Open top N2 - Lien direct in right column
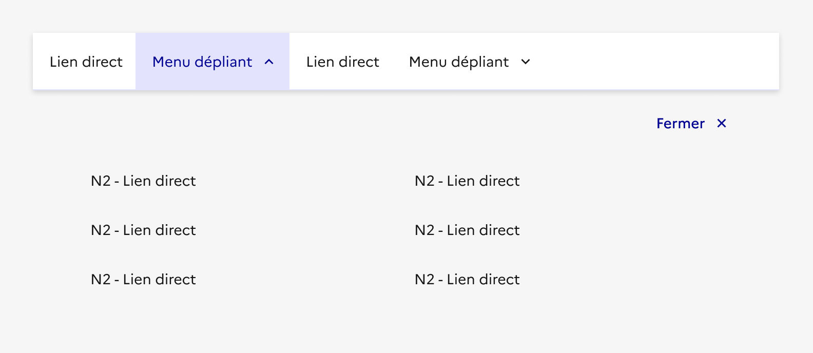Screen dimensions: 813x353 coord(467,181)
